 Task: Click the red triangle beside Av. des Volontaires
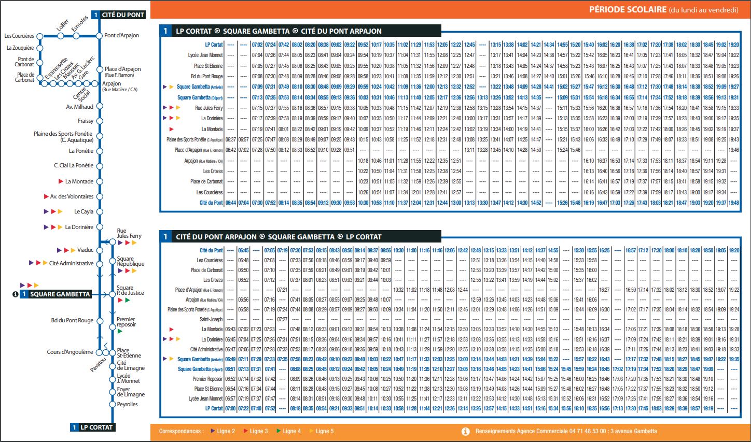click(46, 197)
